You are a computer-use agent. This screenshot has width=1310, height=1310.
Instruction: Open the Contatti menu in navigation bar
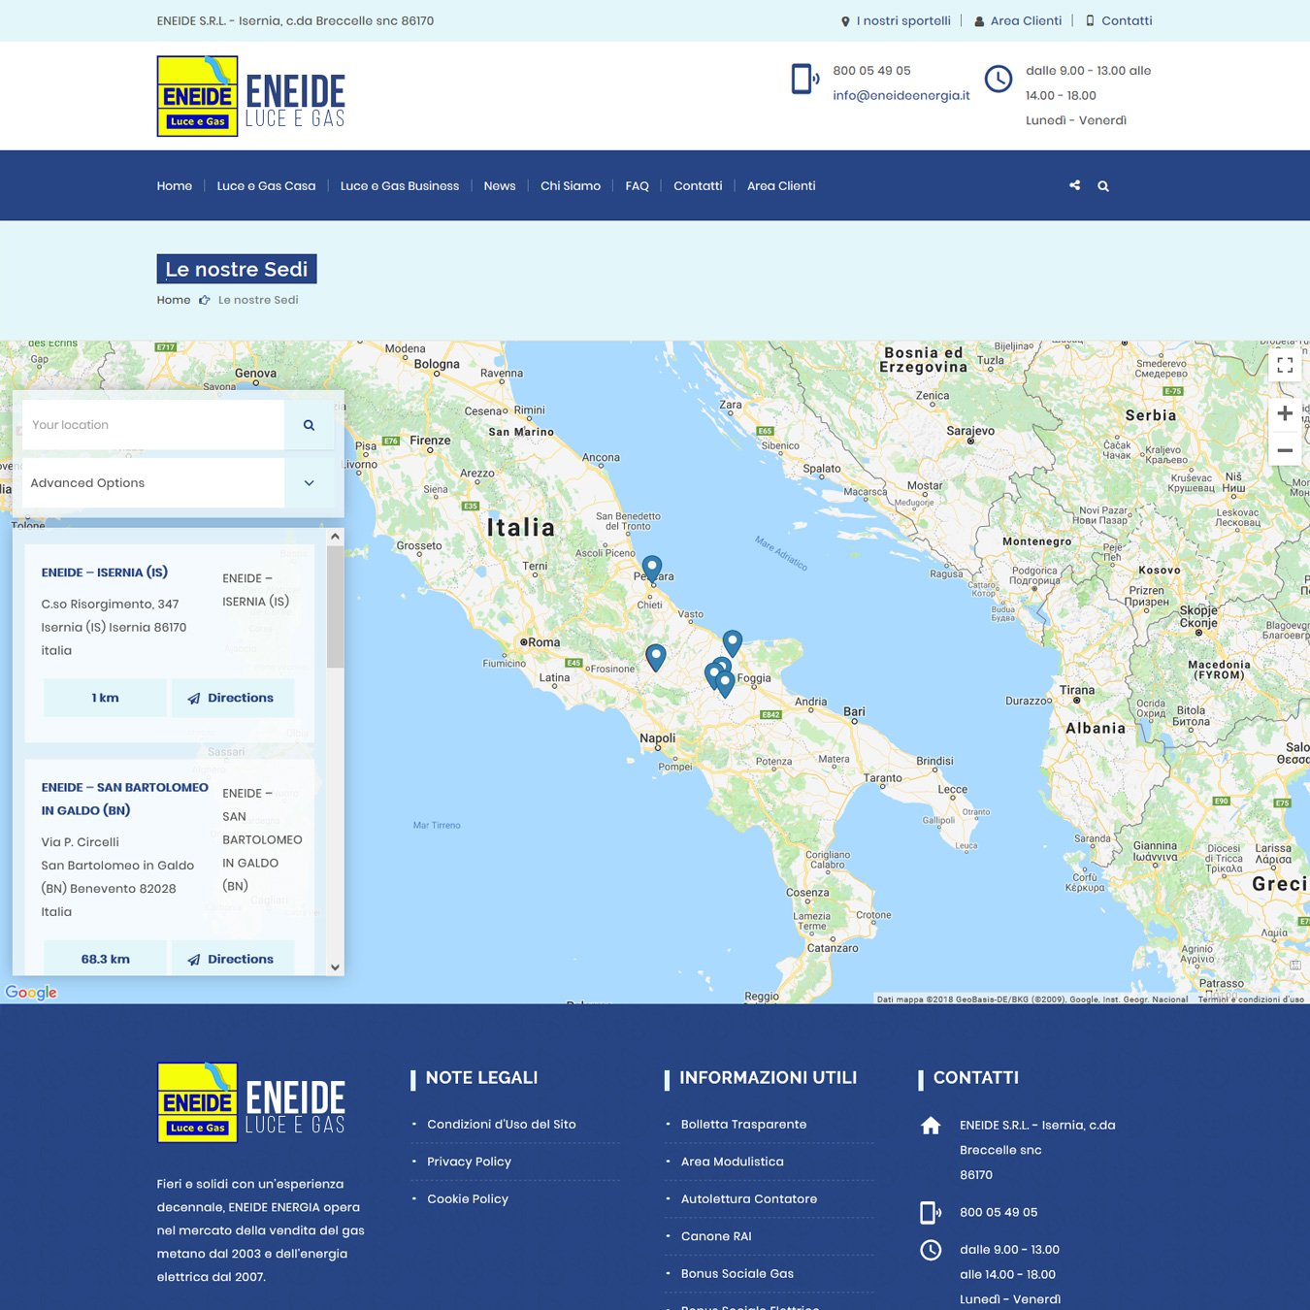point(698,186)
